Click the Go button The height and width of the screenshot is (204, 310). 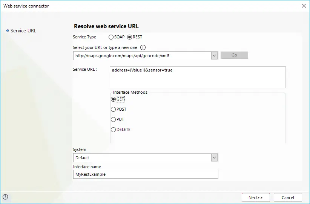tap(234, 55)
